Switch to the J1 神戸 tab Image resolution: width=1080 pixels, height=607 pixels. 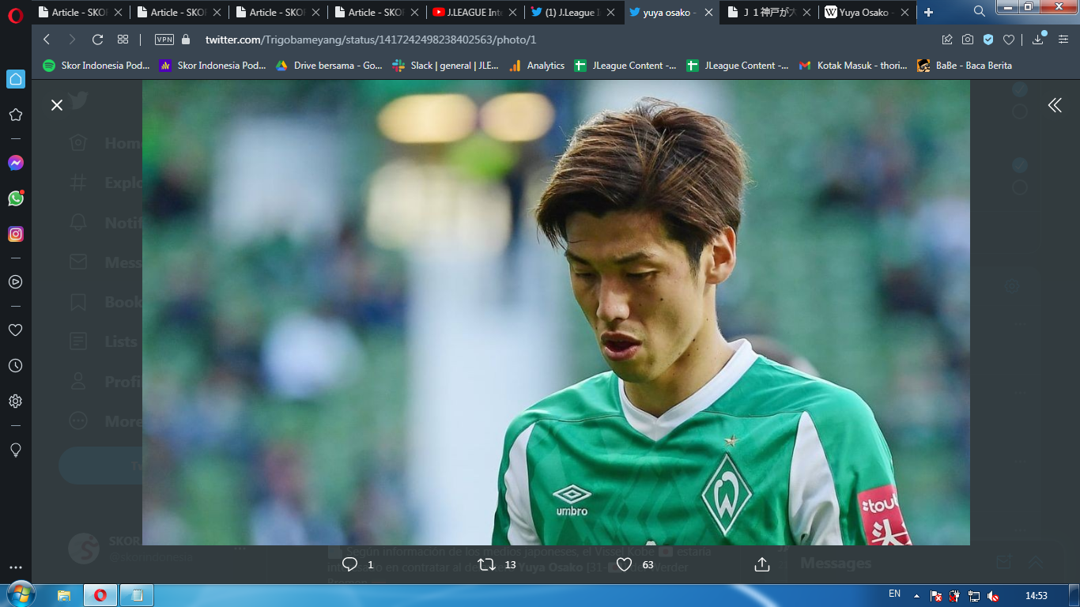[769, 12]
